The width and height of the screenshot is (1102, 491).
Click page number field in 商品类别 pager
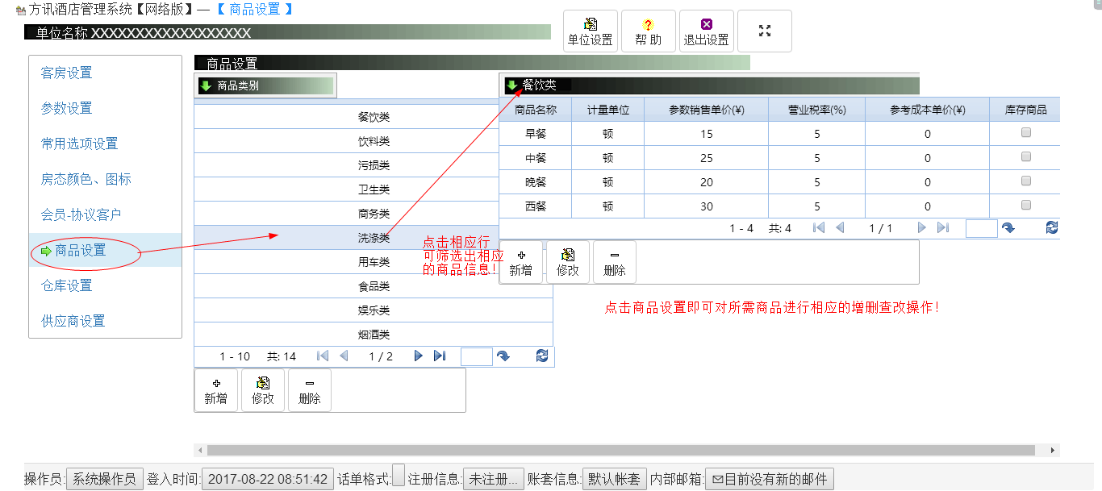click(x=476, y=356)
